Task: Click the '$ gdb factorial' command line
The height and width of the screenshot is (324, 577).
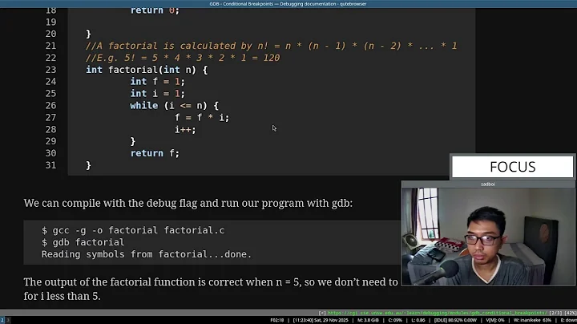Action: (x=83, y=242)
